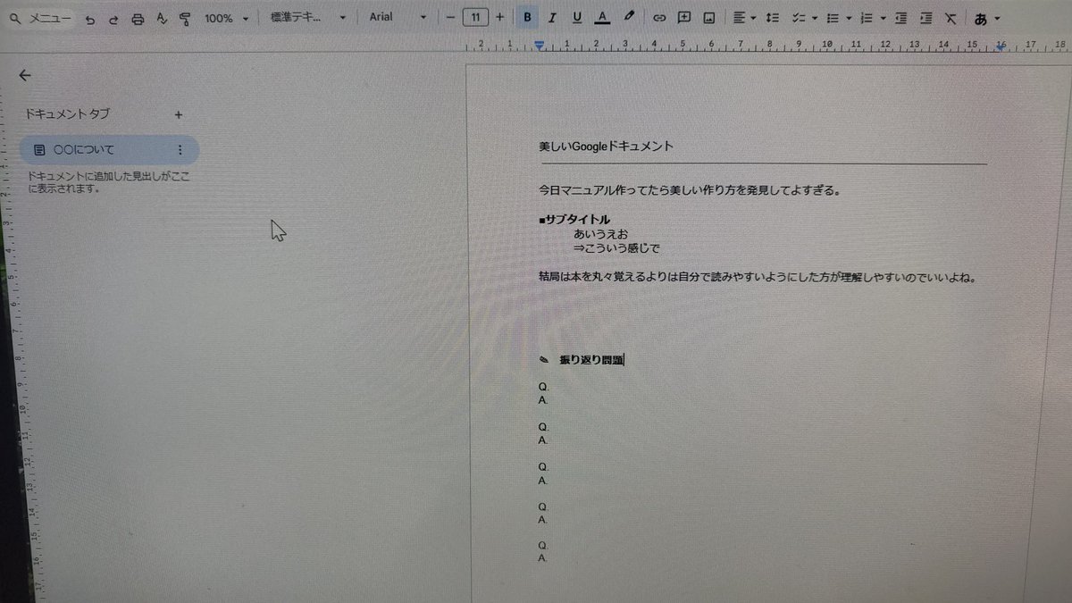Click the back arrow above ドキュメント タブ
Image resolution: width=1072 pixels, height=603 pixels.
pyautogui.click(x=24, y=75)
